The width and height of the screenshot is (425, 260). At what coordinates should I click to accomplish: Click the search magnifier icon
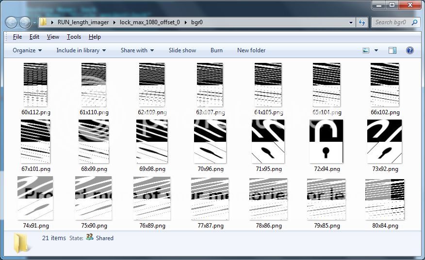pos(414,22)
